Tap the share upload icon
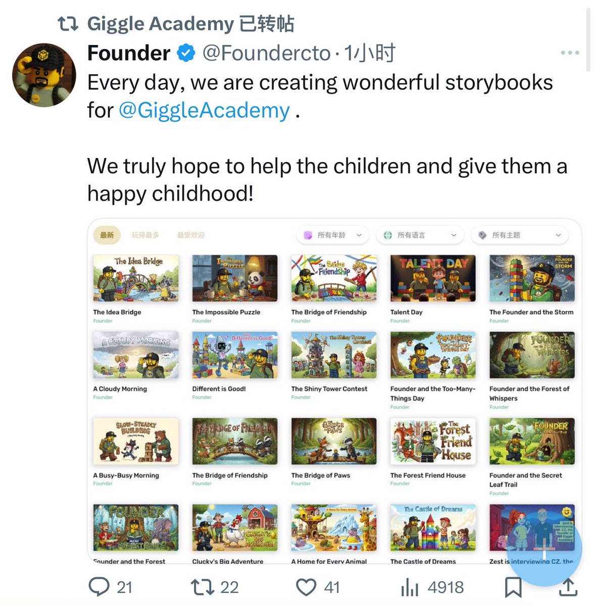Screen dimensions: 594x606 pyautogui.click(x=568, y=587)
